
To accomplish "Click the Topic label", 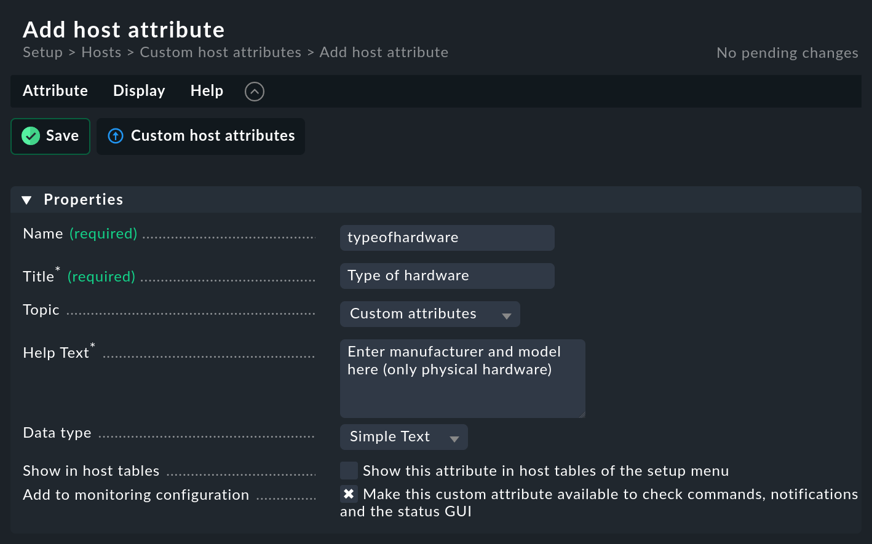I will pyautogui.click(x=41, y=310).
